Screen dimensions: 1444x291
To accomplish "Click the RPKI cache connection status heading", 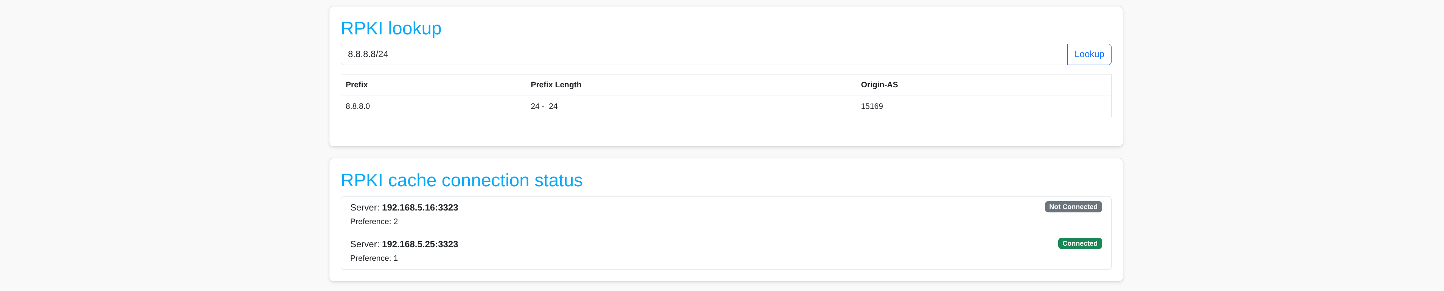I will coord(461,180).
